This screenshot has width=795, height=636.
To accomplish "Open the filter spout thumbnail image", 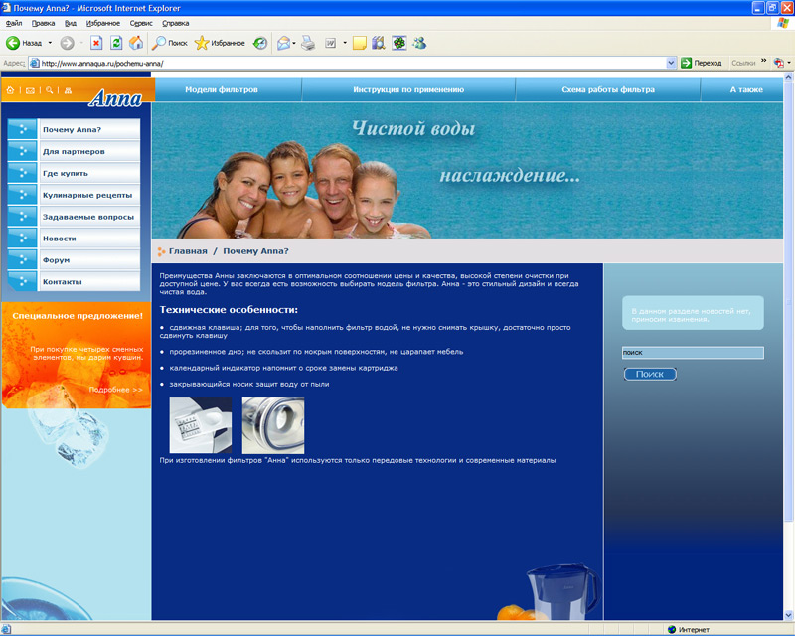I will pyautogui.click(x=273, y=425).
